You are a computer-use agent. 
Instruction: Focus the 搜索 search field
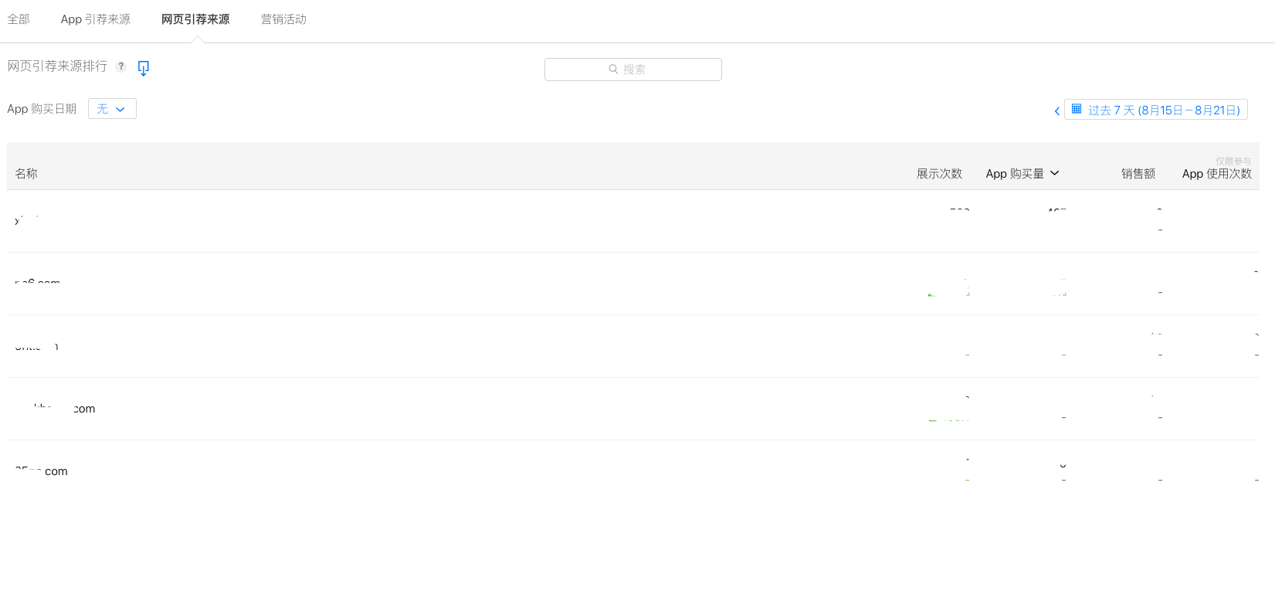633,70
